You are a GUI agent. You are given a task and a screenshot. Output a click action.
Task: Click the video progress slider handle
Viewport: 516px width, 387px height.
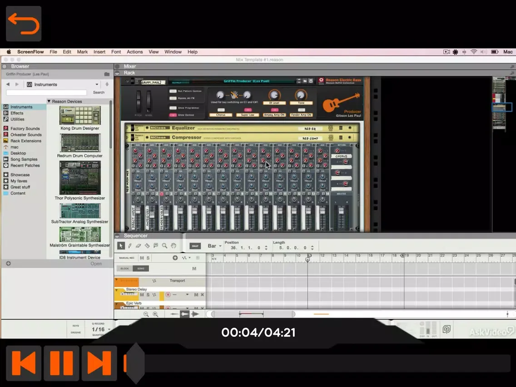[135, 363]
